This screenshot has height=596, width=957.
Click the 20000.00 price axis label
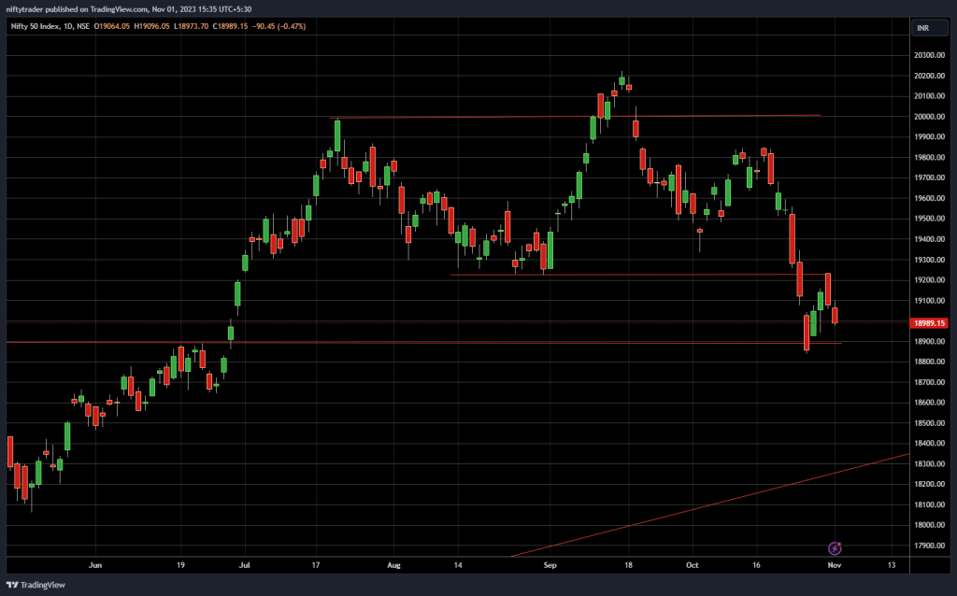point(931,117)
